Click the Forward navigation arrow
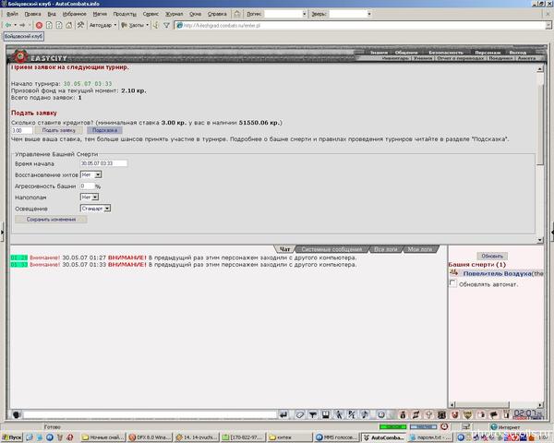 tap(22, 25)
